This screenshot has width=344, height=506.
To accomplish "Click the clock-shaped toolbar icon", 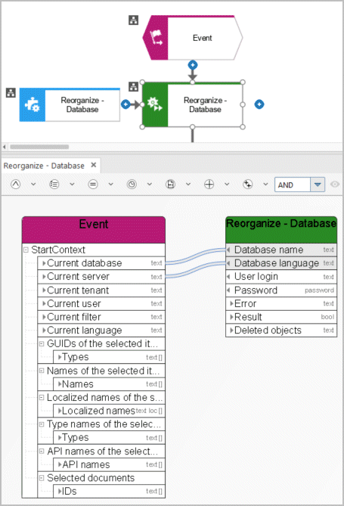I will coord(132,185).
